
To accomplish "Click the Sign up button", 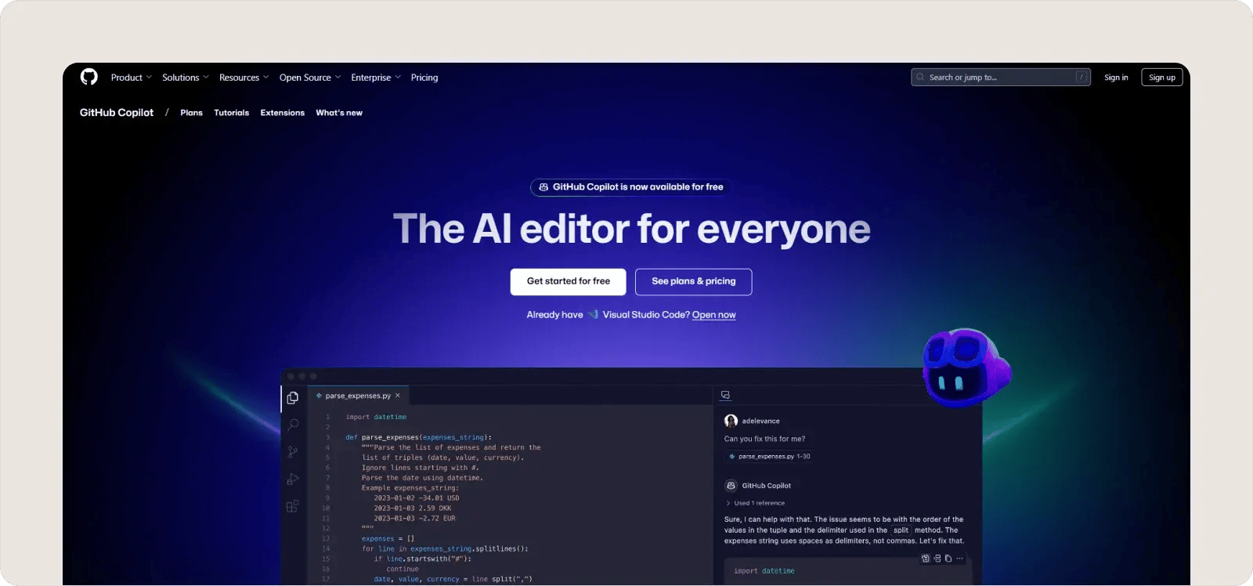I will click(1162, 77).
